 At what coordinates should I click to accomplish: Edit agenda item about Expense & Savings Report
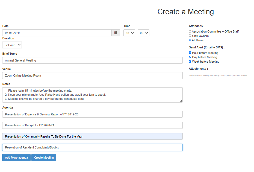tap(92, 114)
